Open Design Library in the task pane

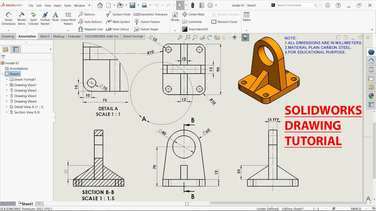[x=371, y=70]
